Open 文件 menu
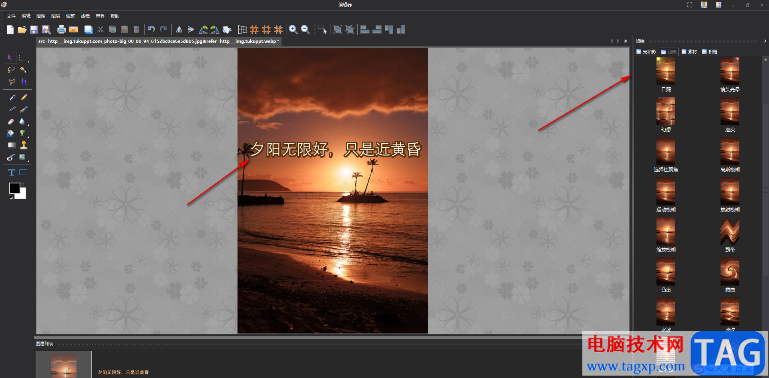The image size is (769, 378). point(11,16)
